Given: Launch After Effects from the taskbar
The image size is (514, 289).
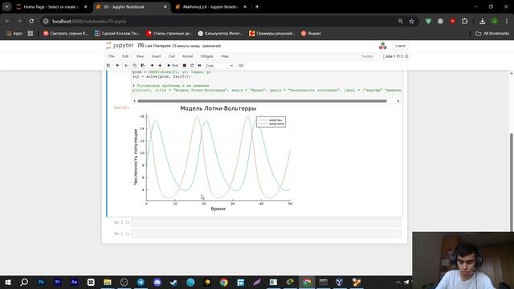Looking at the screenshot, I should [x=74, y=282].
